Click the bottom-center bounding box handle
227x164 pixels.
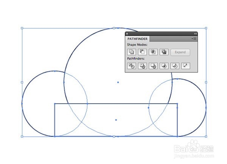tap(114, 136)
